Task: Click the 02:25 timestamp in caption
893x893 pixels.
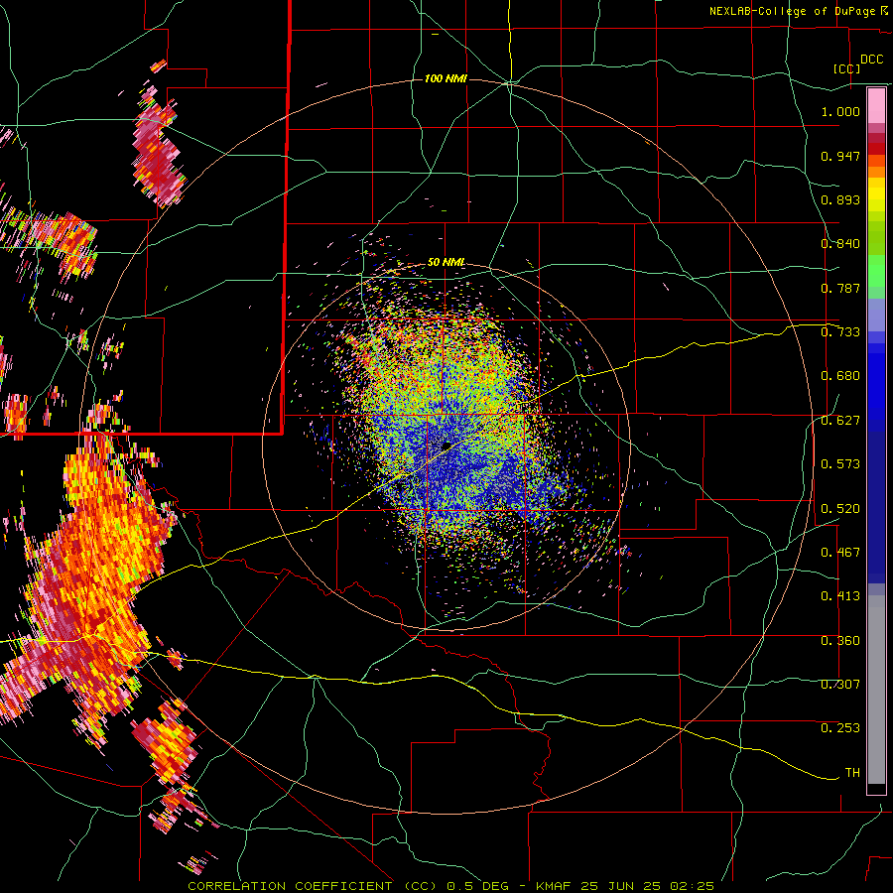Action: (x=693, y=886)
